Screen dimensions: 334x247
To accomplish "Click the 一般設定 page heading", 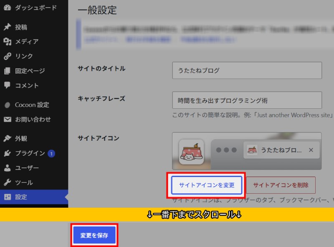I will [97, 10].
